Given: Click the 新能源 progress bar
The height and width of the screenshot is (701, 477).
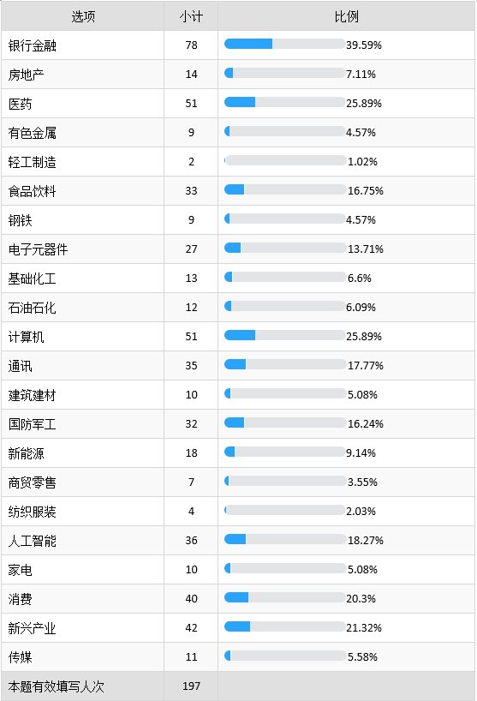Looking at the screenshot, I should 284,452.
